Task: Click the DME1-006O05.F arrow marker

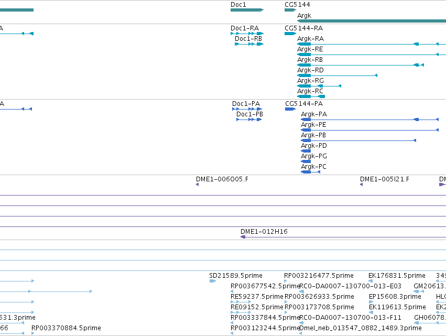Action: pyautogui.click(x=197, y=185)
